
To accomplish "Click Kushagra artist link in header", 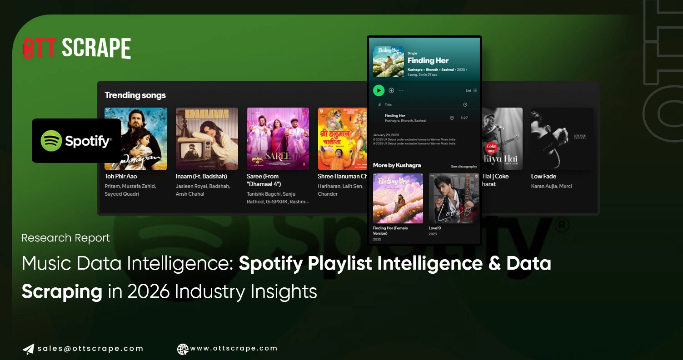I will coord(415,69).
